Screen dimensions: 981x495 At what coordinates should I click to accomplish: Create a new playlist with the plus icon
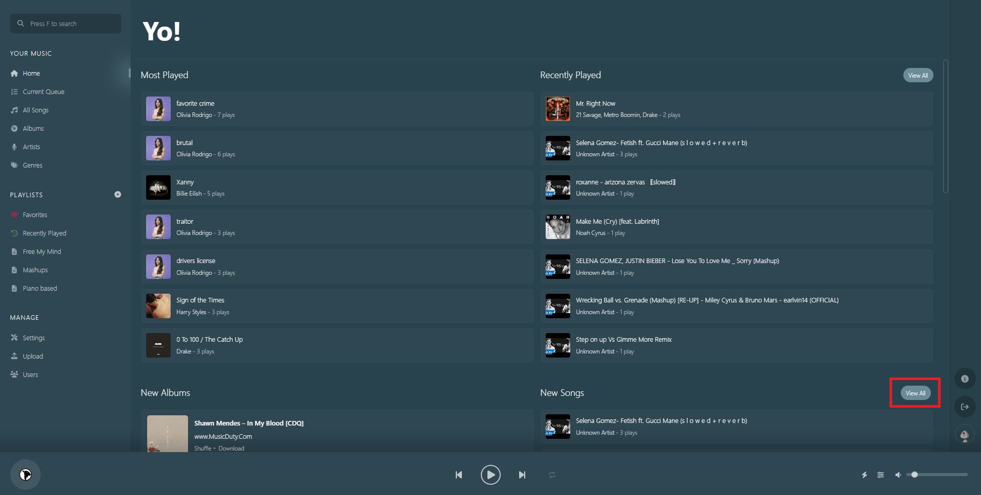[118, 194]
